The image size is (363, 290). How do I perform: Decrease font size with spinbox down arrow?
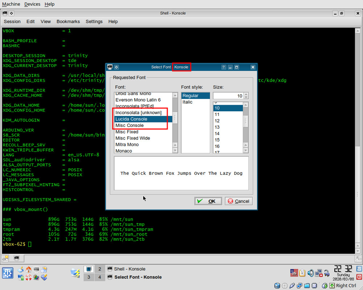point(246,97)
